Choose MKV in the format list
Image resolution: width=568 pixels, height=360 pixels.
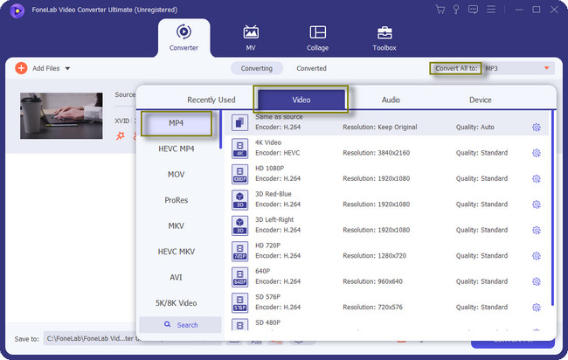[176, 226]
